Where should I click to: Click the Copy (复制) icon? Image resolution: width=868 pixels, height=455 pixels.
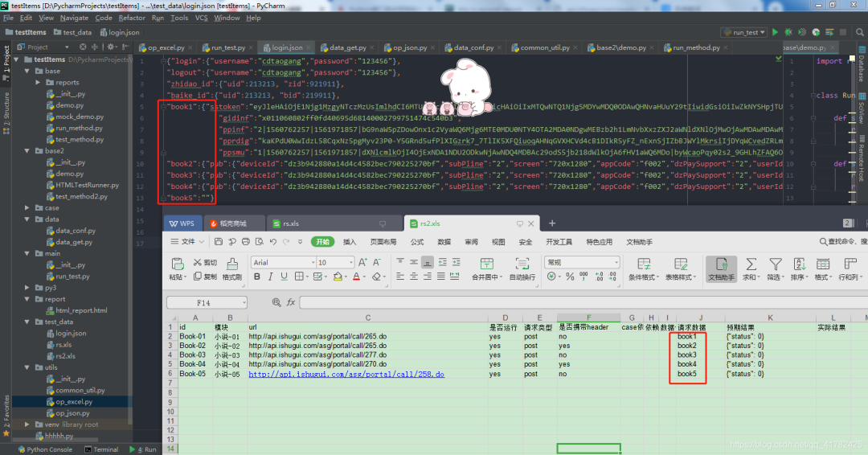[198, 277]
